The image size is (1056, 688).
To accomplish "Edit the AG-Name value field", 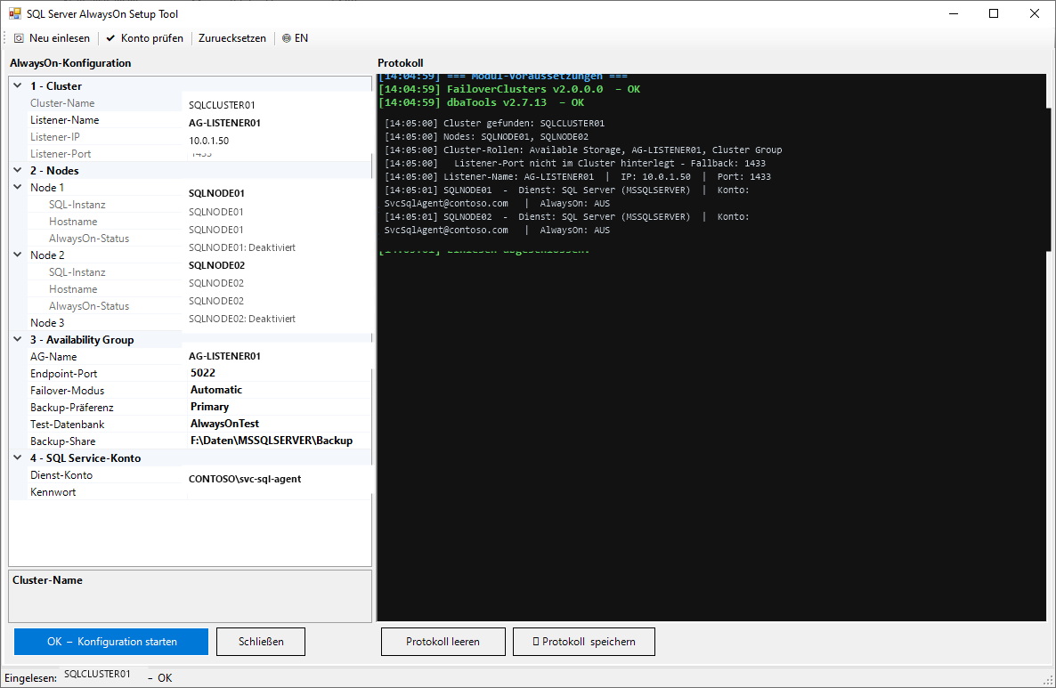I will (224, 356).
